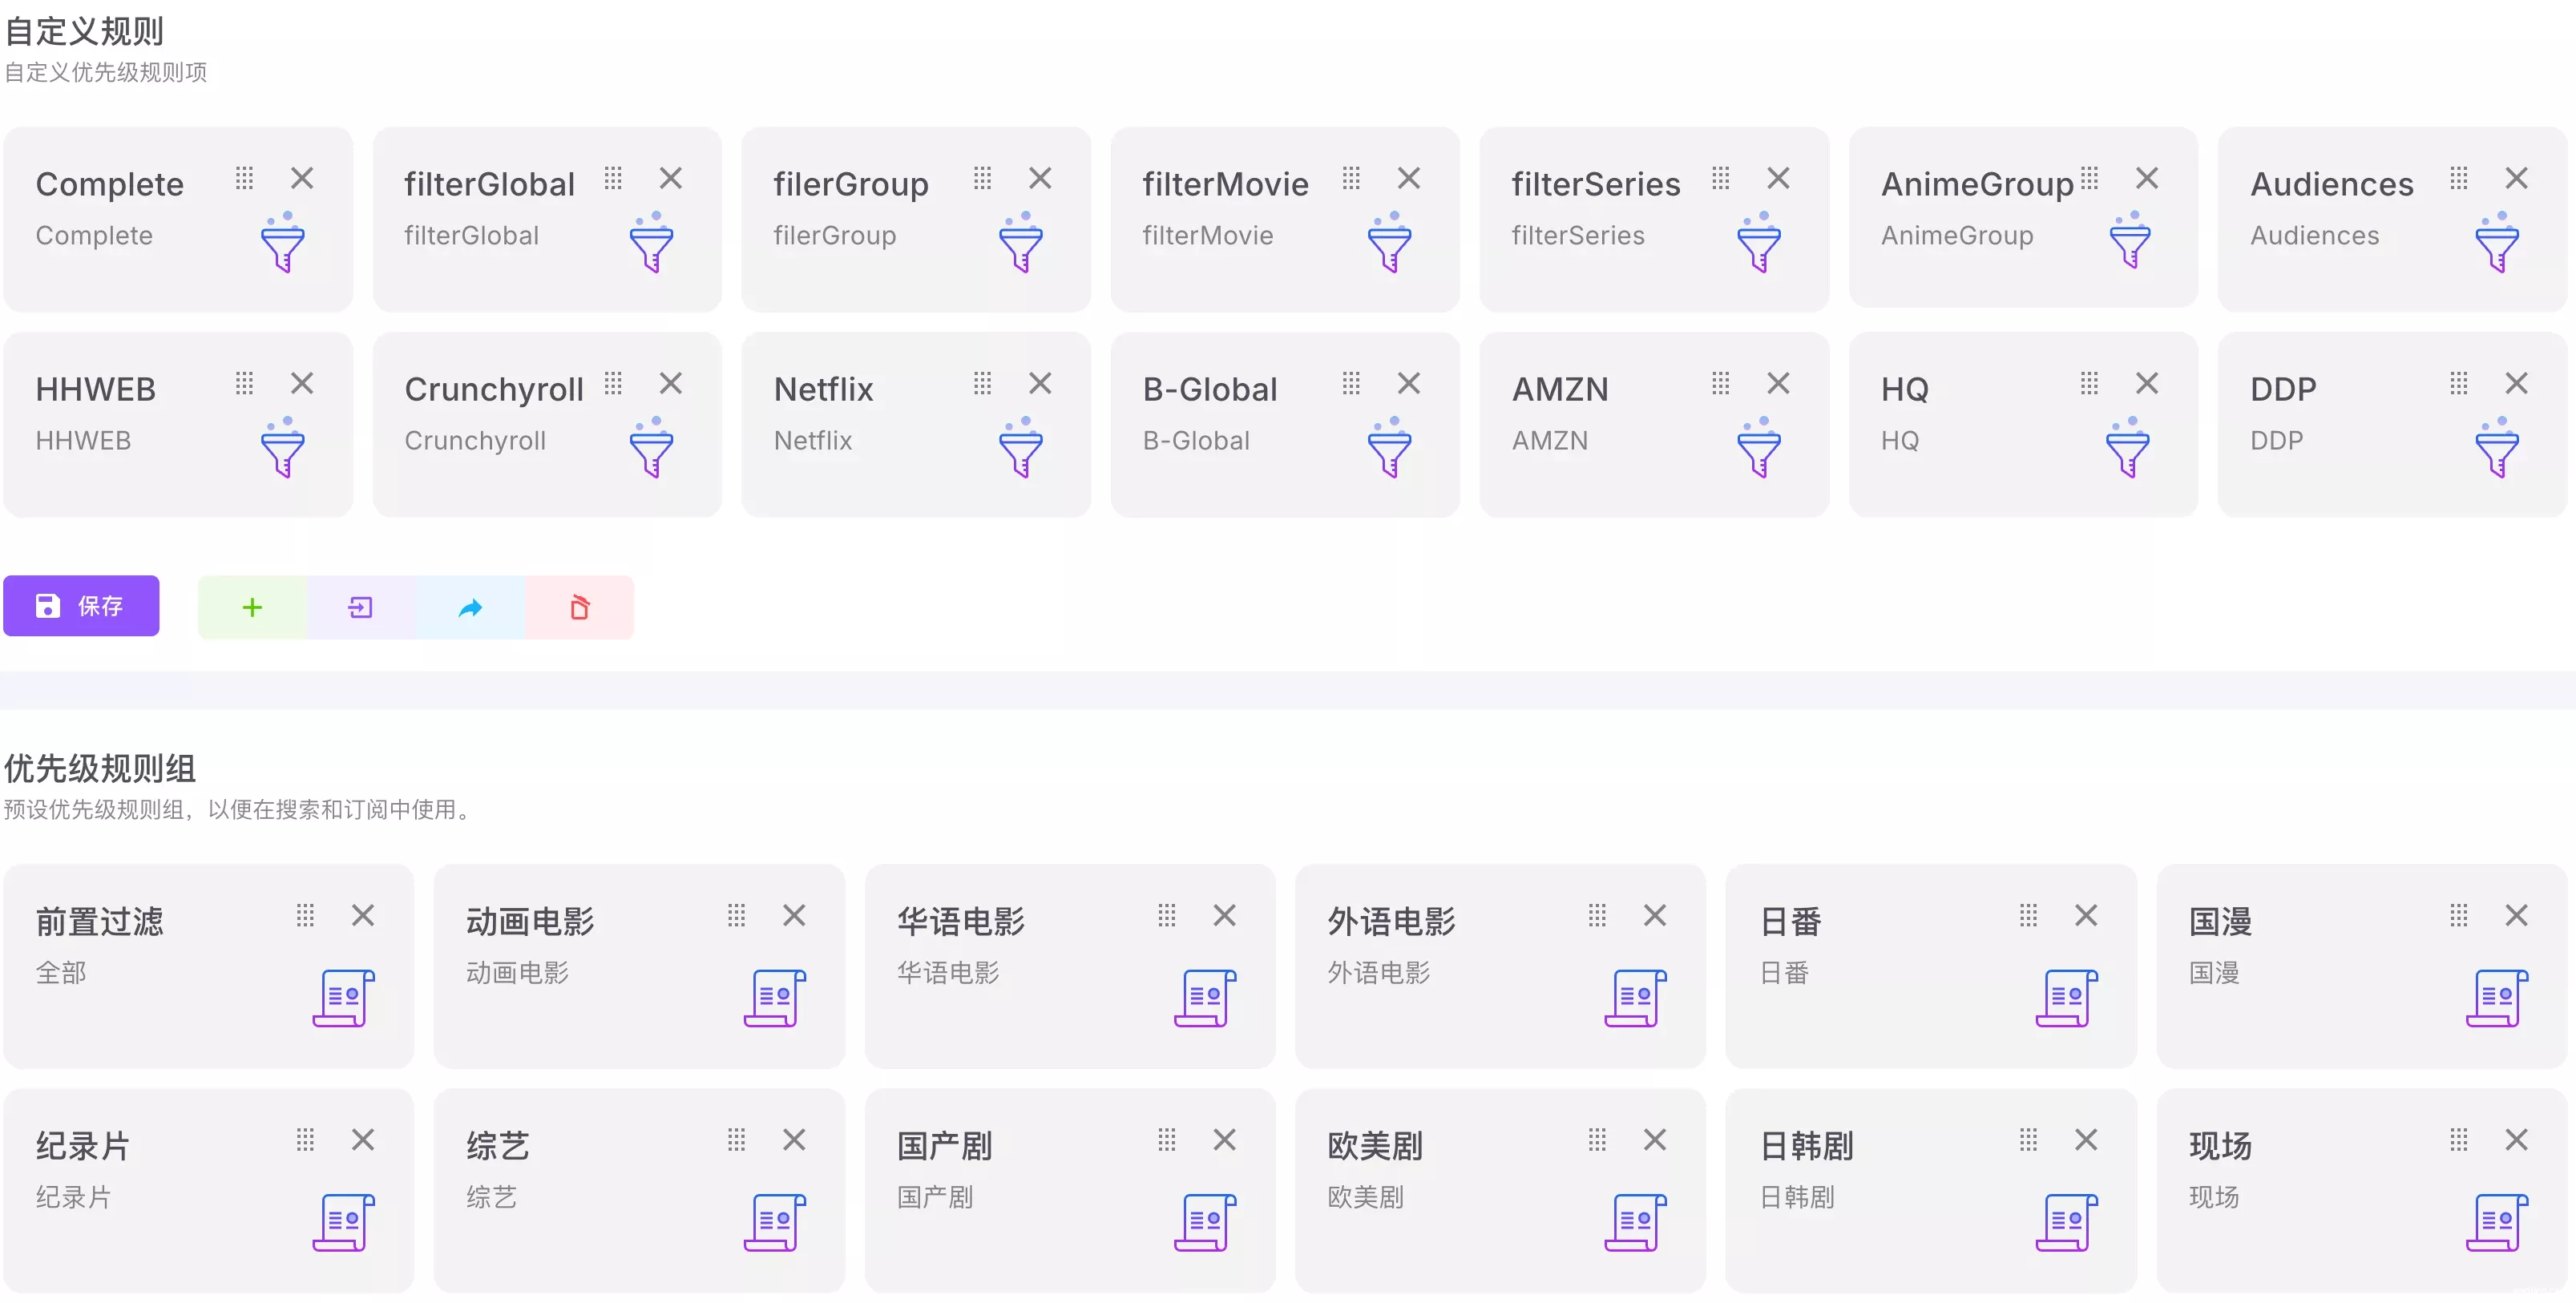Remove the DDP custom rule
Screen dimensions: 2576x1303
[2516, 384]
